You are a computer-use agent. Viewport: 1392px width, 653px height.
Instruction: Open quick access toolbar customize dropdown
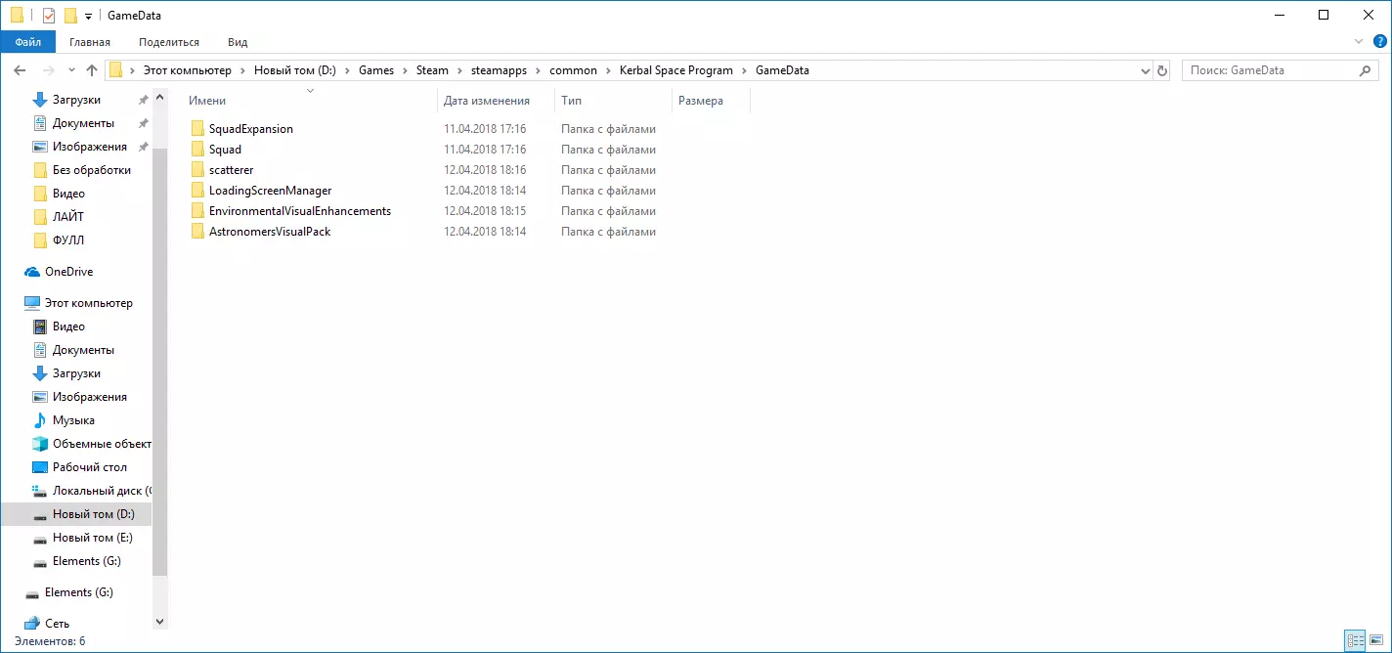tap(88, 17)
